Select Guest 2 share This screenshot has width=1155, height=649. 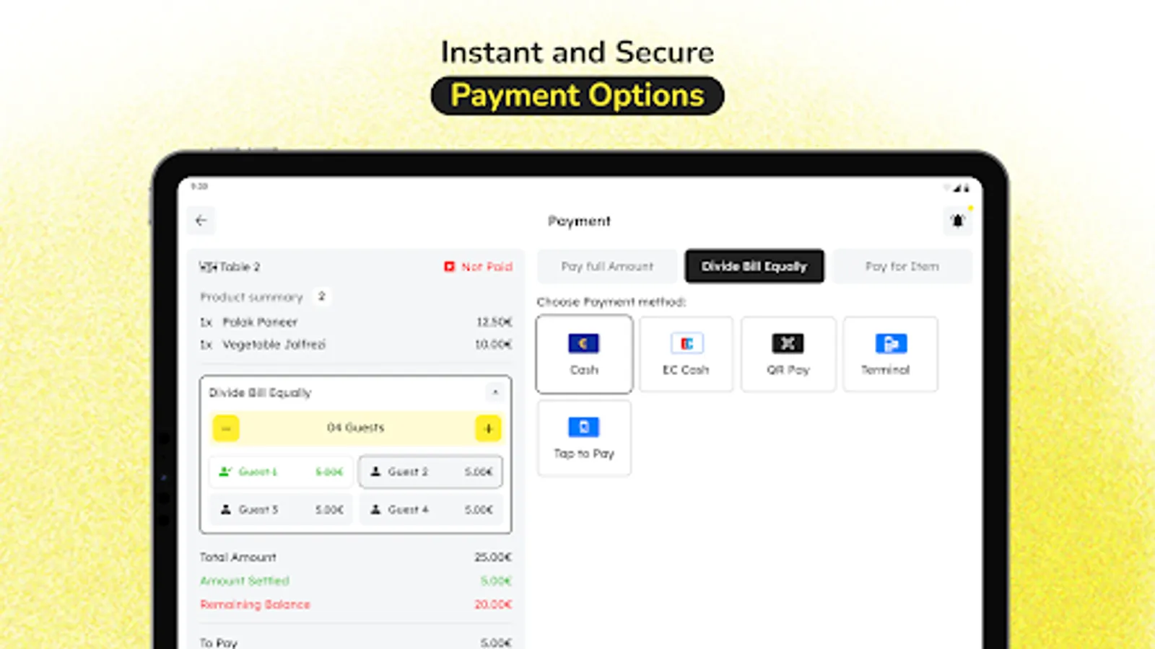430,472
